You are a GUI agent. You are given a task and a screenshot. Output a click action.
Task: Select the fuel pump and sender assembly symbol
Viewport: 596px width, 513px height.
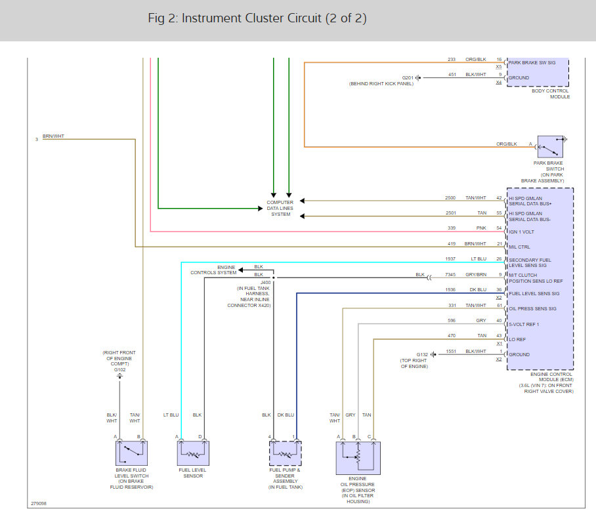(285, 453)
